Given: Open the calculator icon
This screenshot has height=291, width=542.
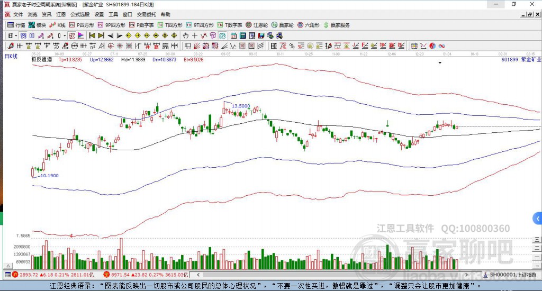Looking at the screenshot, I should coord(242,35).
